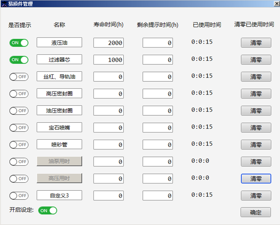Image resolution: width=280 pixels, height=225 pixels.
Task: Edit the 液压油 life time field showing 2000
Action: (108, 43)
